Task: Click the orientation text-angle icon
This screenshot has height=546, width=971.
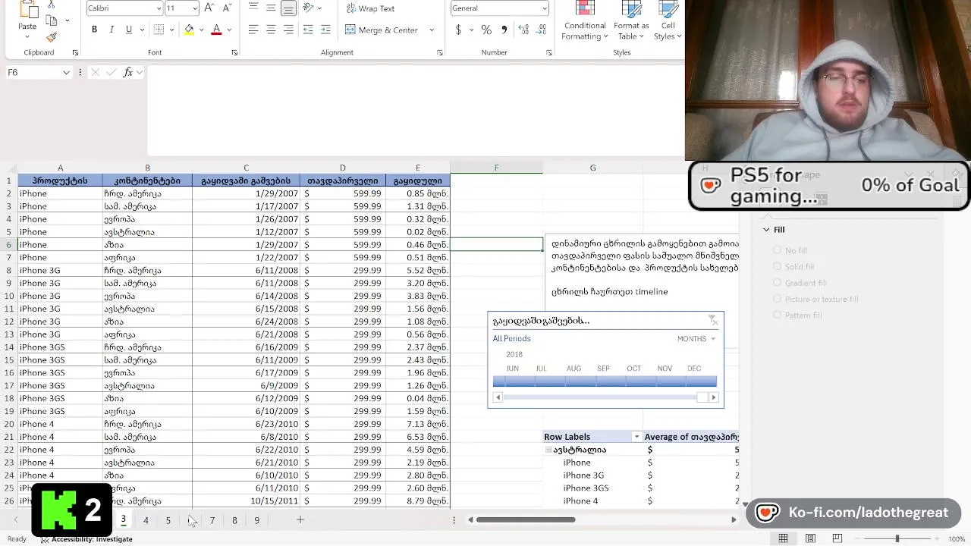Action: tap(308, 8)
